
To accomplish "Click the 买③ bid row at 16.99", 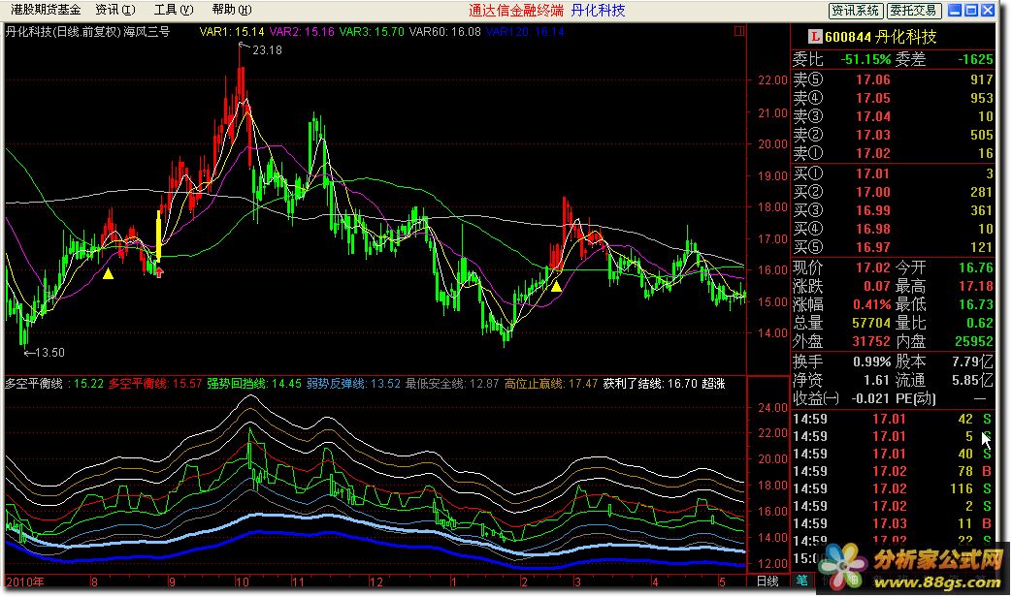I will click(894, 211).
